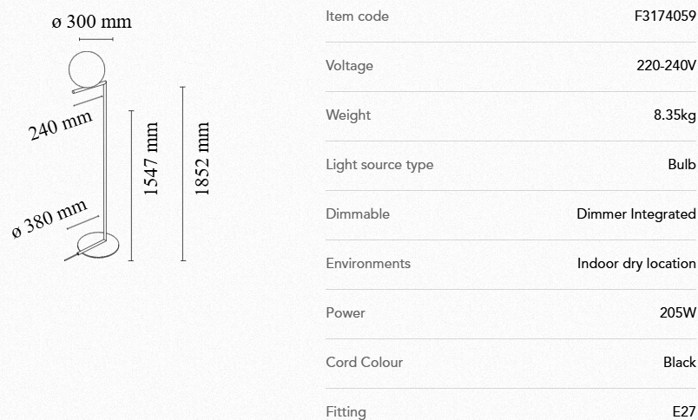
Task: Click the Weight value 8.35kg
Action: click(x=675, y=115)
